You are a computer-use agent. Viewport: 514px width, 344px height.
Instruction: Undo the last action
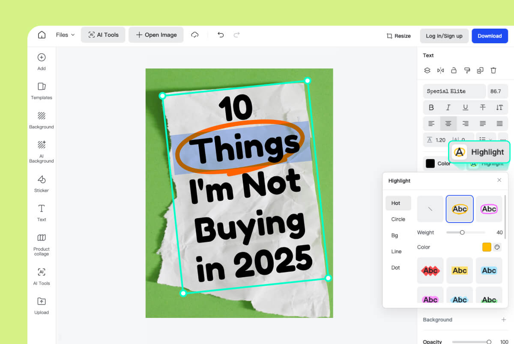click(x=221, y=35)
